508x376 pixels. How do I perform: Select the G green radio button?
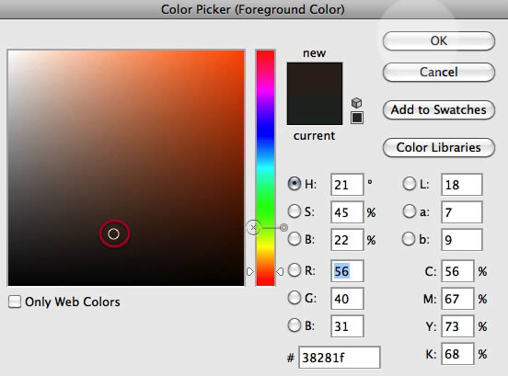(294, 298)
